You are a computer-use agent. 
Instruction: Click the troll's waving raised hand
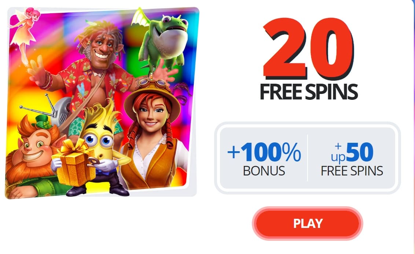tap(38, 70)
